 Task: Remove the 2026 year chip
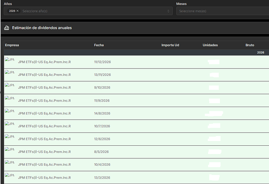coord(18,11)
